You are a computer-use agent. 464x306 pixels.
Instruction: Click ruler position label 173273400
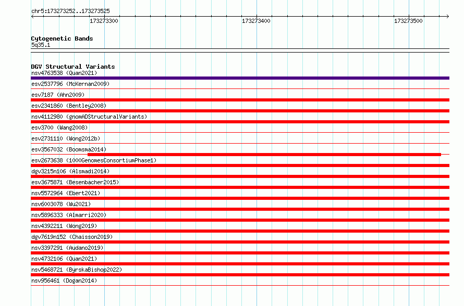(x=257, y=21)
